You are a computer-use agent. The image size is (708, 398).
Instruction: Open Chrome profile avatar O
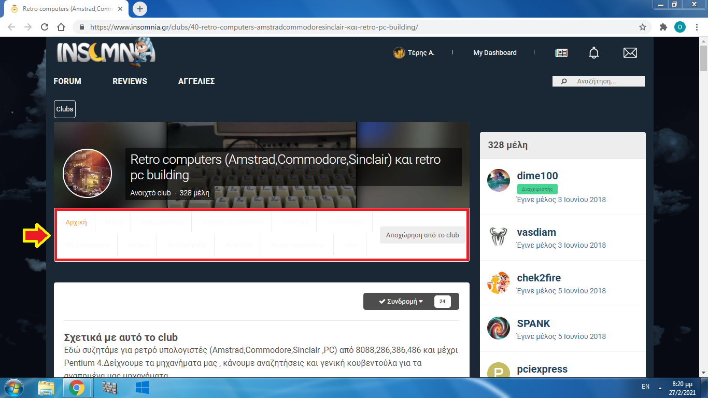pos(679,27)
